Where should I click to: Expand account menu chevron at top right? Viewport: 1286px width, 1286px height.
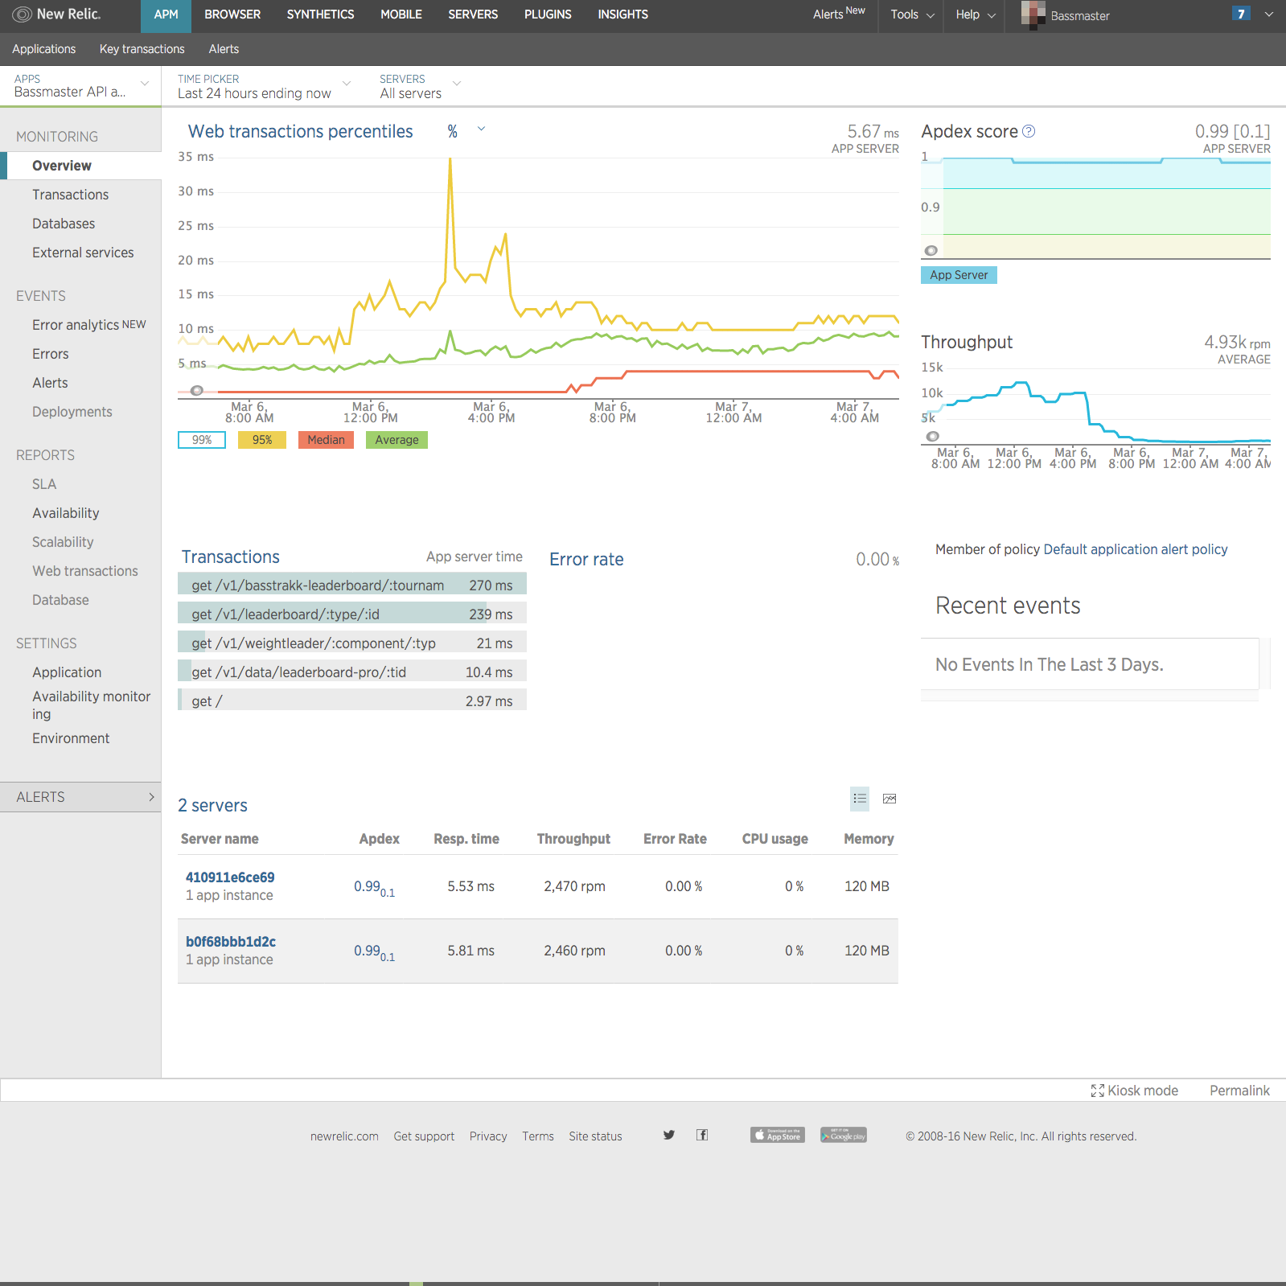[1269, 14]
